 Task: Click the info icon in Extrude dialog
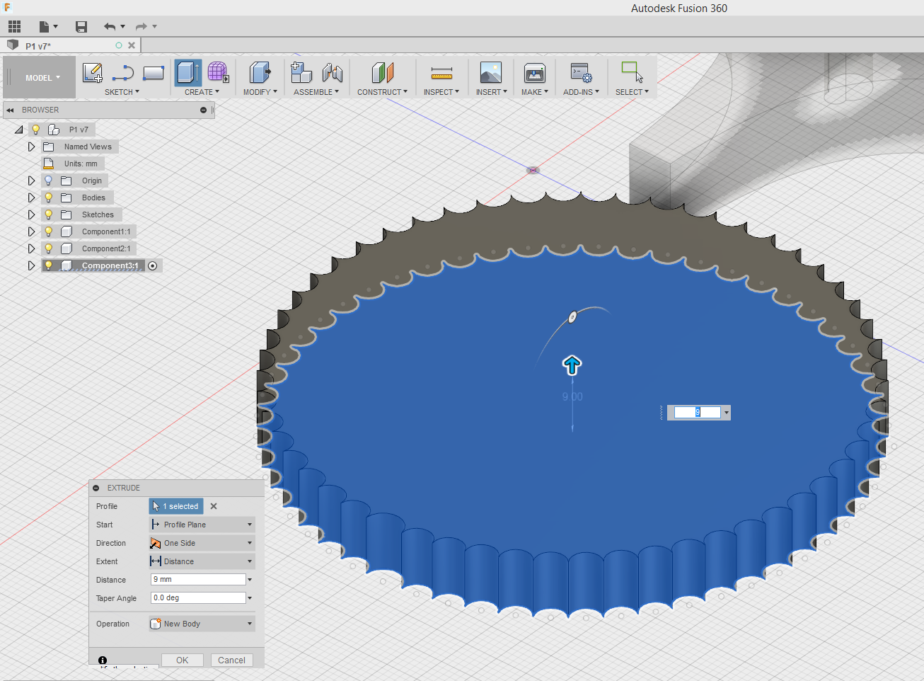point(103,660)
